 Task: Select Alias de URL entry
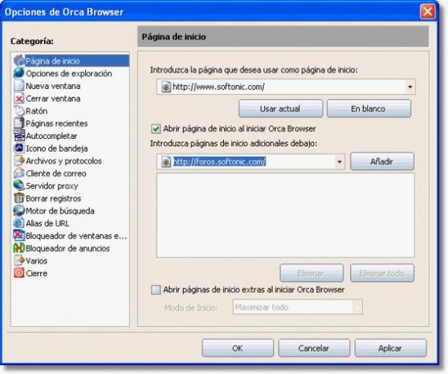coord(47,223)
